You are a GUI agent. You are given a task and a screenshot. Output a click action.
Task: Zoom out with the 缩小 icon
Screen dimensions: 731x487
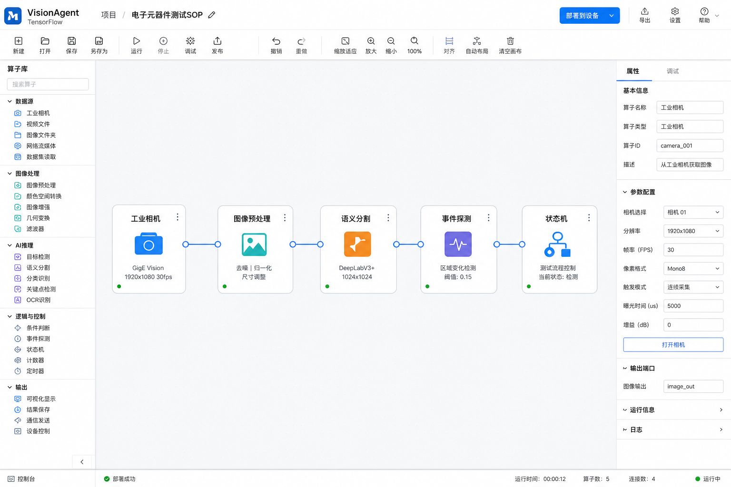pos(391,41)
